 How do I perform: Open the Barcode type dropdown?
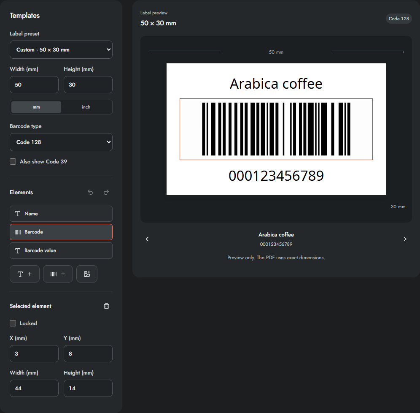point(61,142)
